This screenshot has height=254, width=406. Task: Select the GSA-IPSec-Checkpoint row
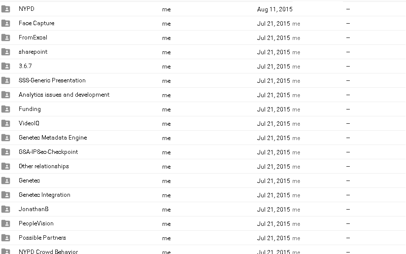(x=48, y=152)
